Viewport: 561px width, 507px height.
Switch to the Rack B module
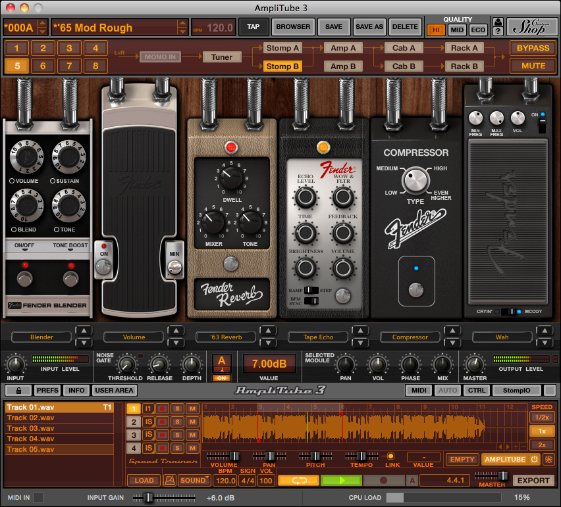[x=464, y=66]
